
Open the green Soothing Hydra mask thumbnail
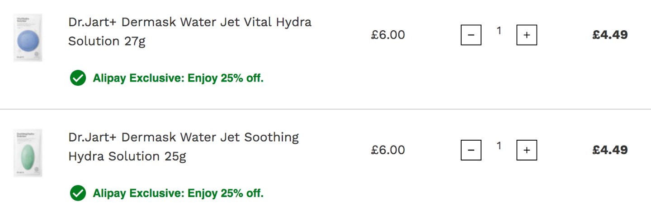(28, 153)
